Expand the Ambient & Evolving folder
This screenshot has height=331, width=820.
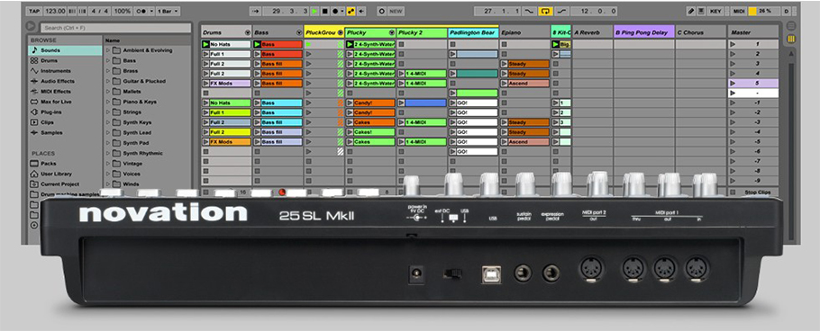click(x=108, y=50)
